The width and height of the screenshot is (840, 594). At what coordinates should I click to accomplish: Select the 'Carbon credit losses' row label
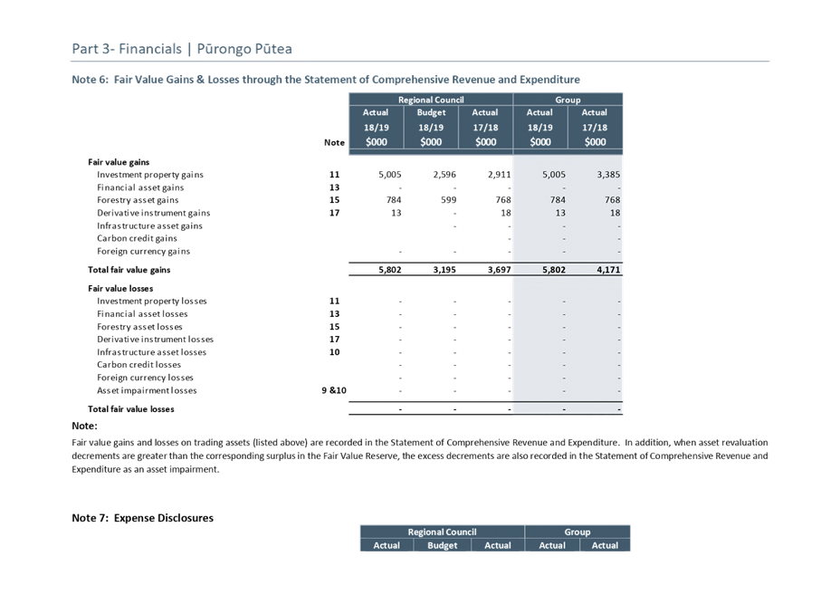138,365
